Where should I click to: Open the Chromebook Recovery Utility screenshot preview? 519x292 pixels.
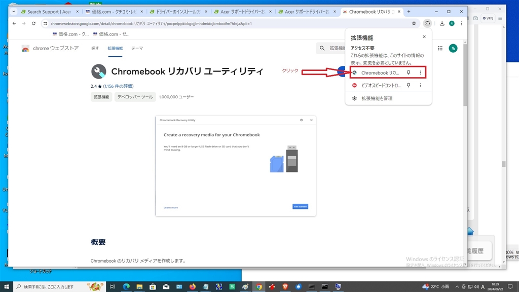[236, 166]
